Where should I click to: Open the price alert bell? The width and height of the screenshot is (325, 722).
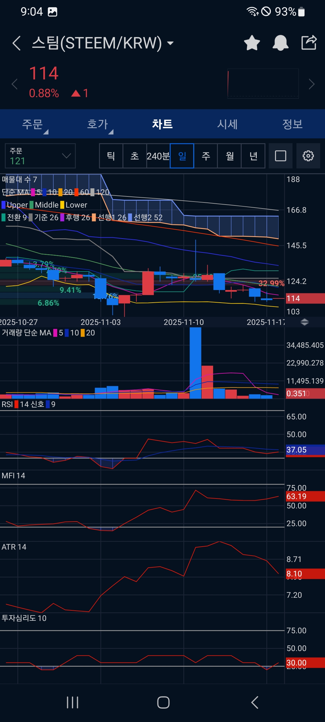(x=280, y=43)
